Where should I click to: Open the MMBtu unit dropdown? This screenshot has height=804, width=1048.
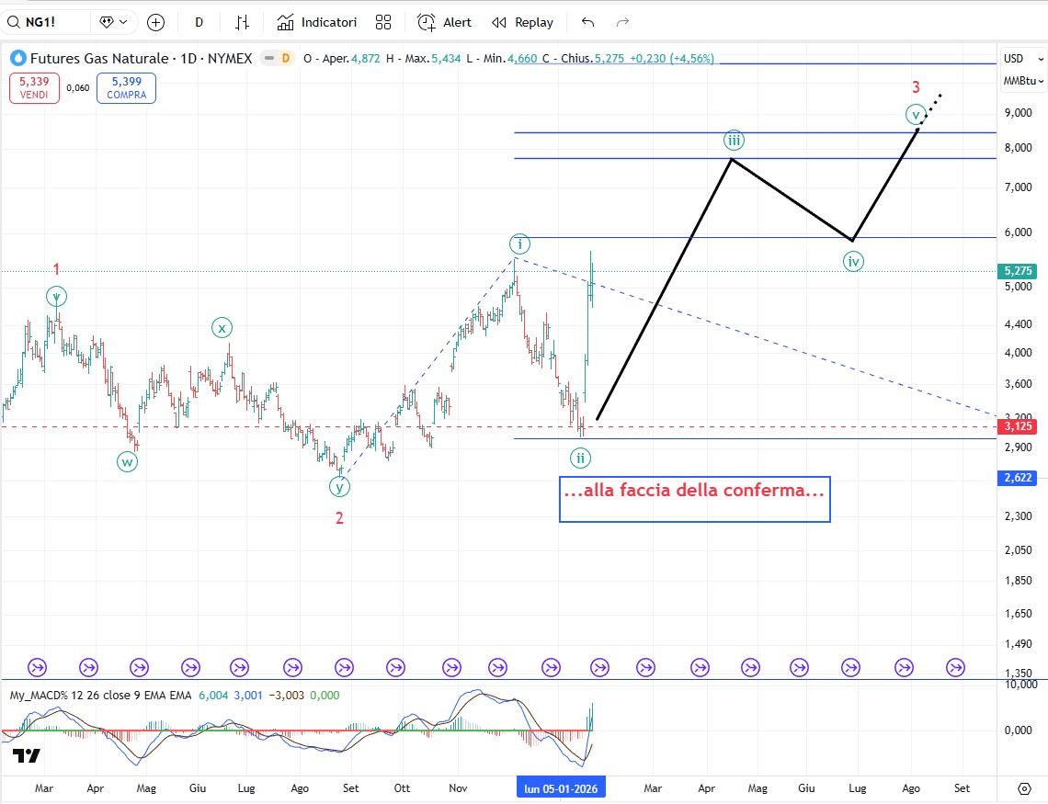[1023, 81]
